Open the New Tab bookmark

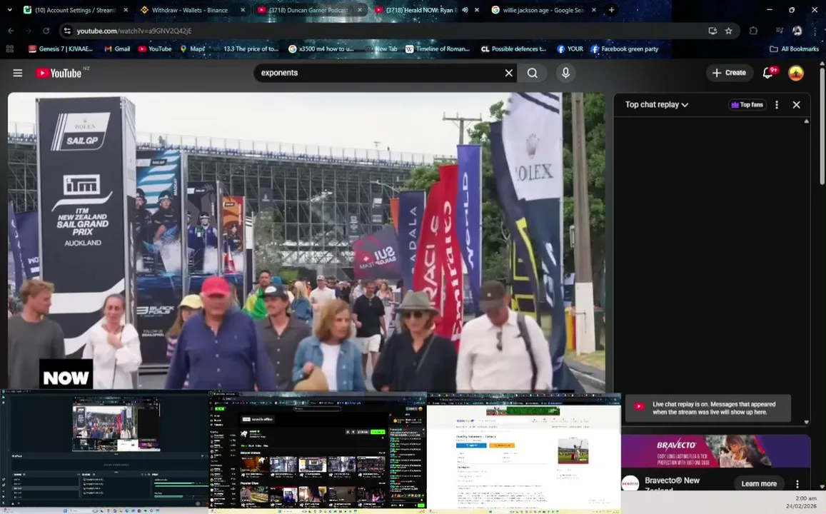[x=381, y=49]
